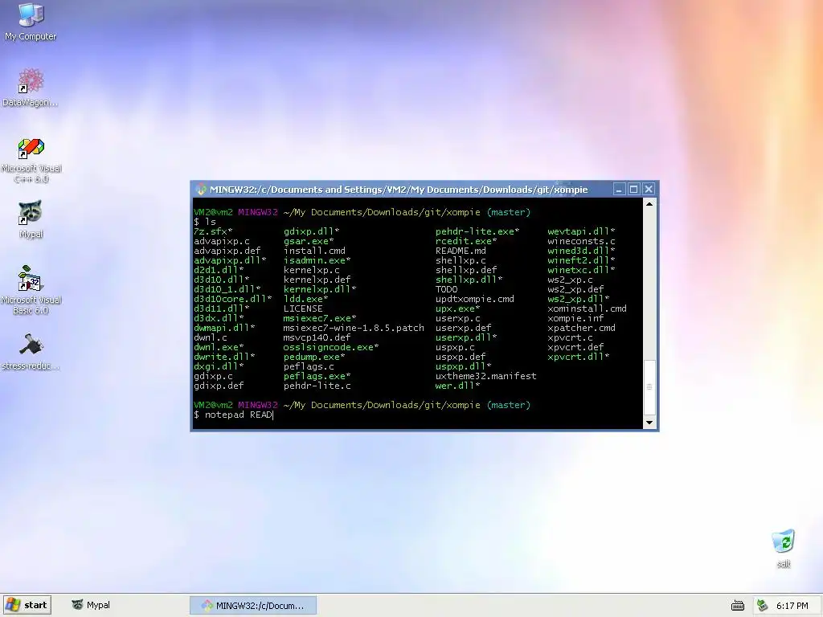Image resolution: width=823 pixels, height=617 pixels.
Task: Click on wer.dll* in the listing
Action: point(457,386)
